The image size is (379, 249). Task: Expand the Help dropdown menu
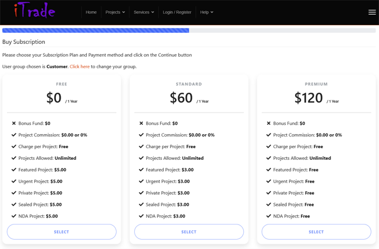pos(206,12)
